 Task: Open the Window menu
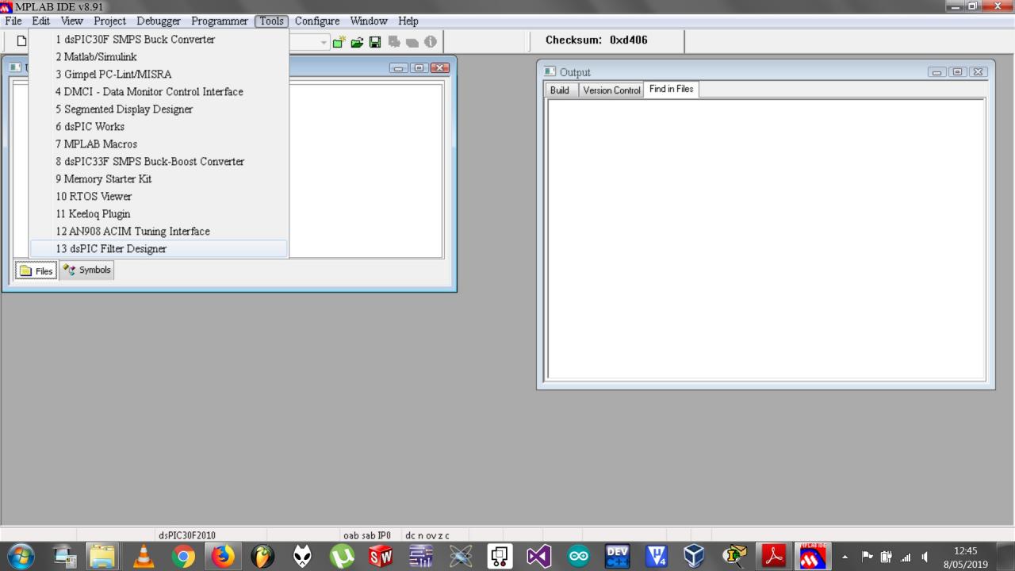coord(369,21)
